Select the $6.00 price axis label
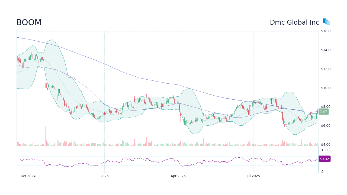 click(x=326, y=126)
